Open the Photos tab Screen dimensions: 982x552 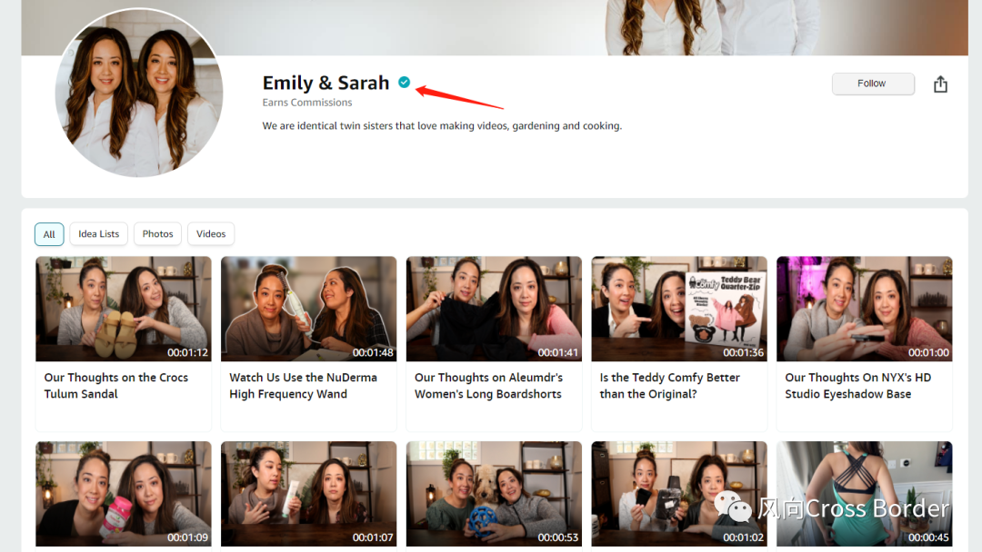157,234
